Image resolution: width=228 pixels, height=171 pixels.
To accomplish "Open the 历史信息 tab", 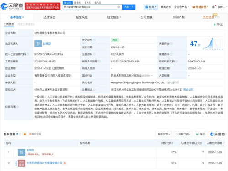I will (x=208, y=17).
